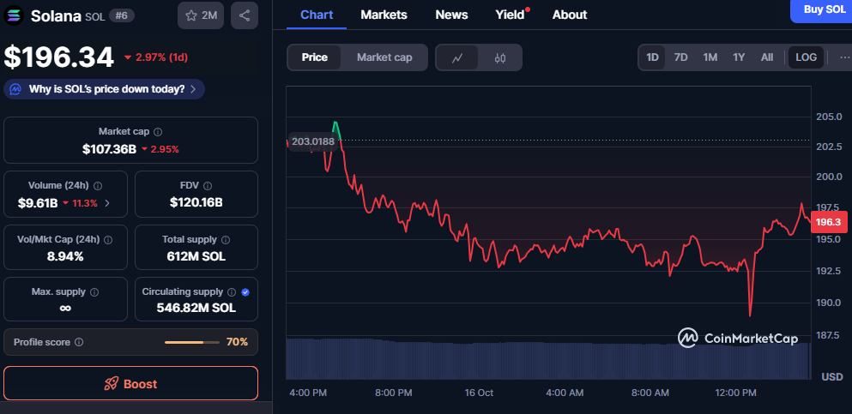This screenshot has height=414, width=852.
Task: Open the News tab
Action: click(451, 15)
